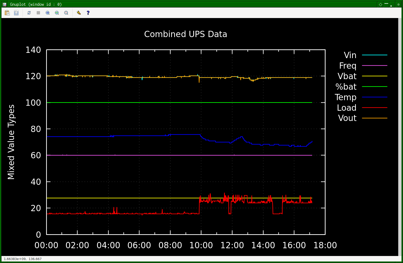
Task: Toggle %bat legend entry
Action: tap(346, 87)
